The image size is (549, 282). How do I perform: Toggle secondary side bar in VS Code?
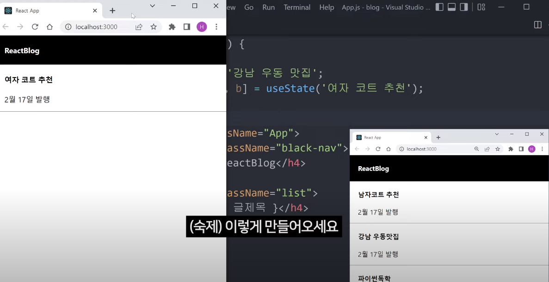tap(464, 7)
